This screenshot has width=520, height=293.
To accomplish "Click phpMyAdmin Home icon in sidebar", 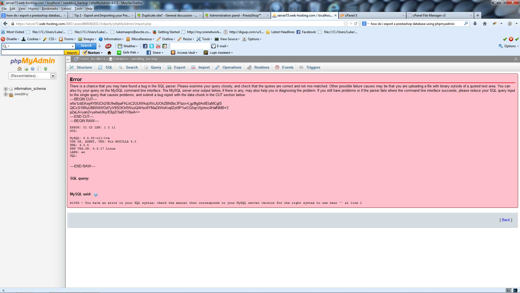I will pyautogui.click(x=19, y=69).
